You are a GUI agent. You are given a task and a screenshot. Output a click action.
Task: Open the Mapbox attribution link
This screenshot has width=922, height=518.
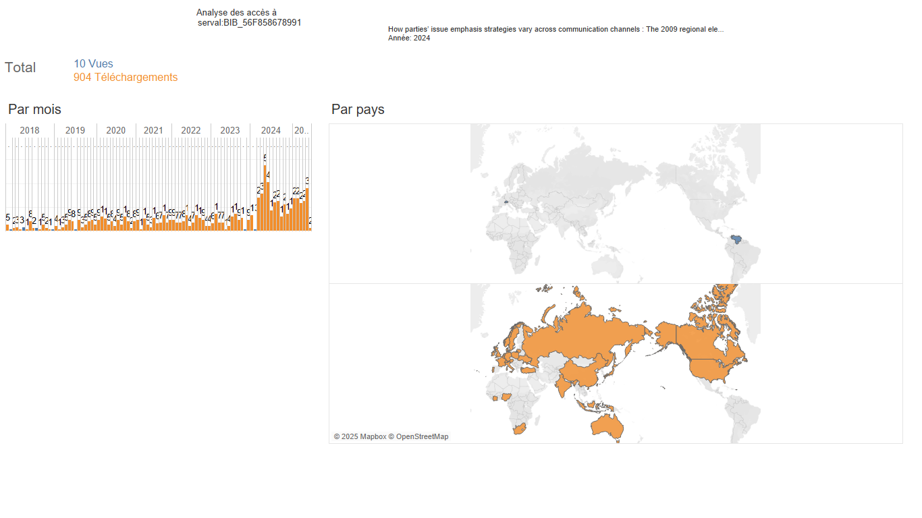click(x=360, y=436)
